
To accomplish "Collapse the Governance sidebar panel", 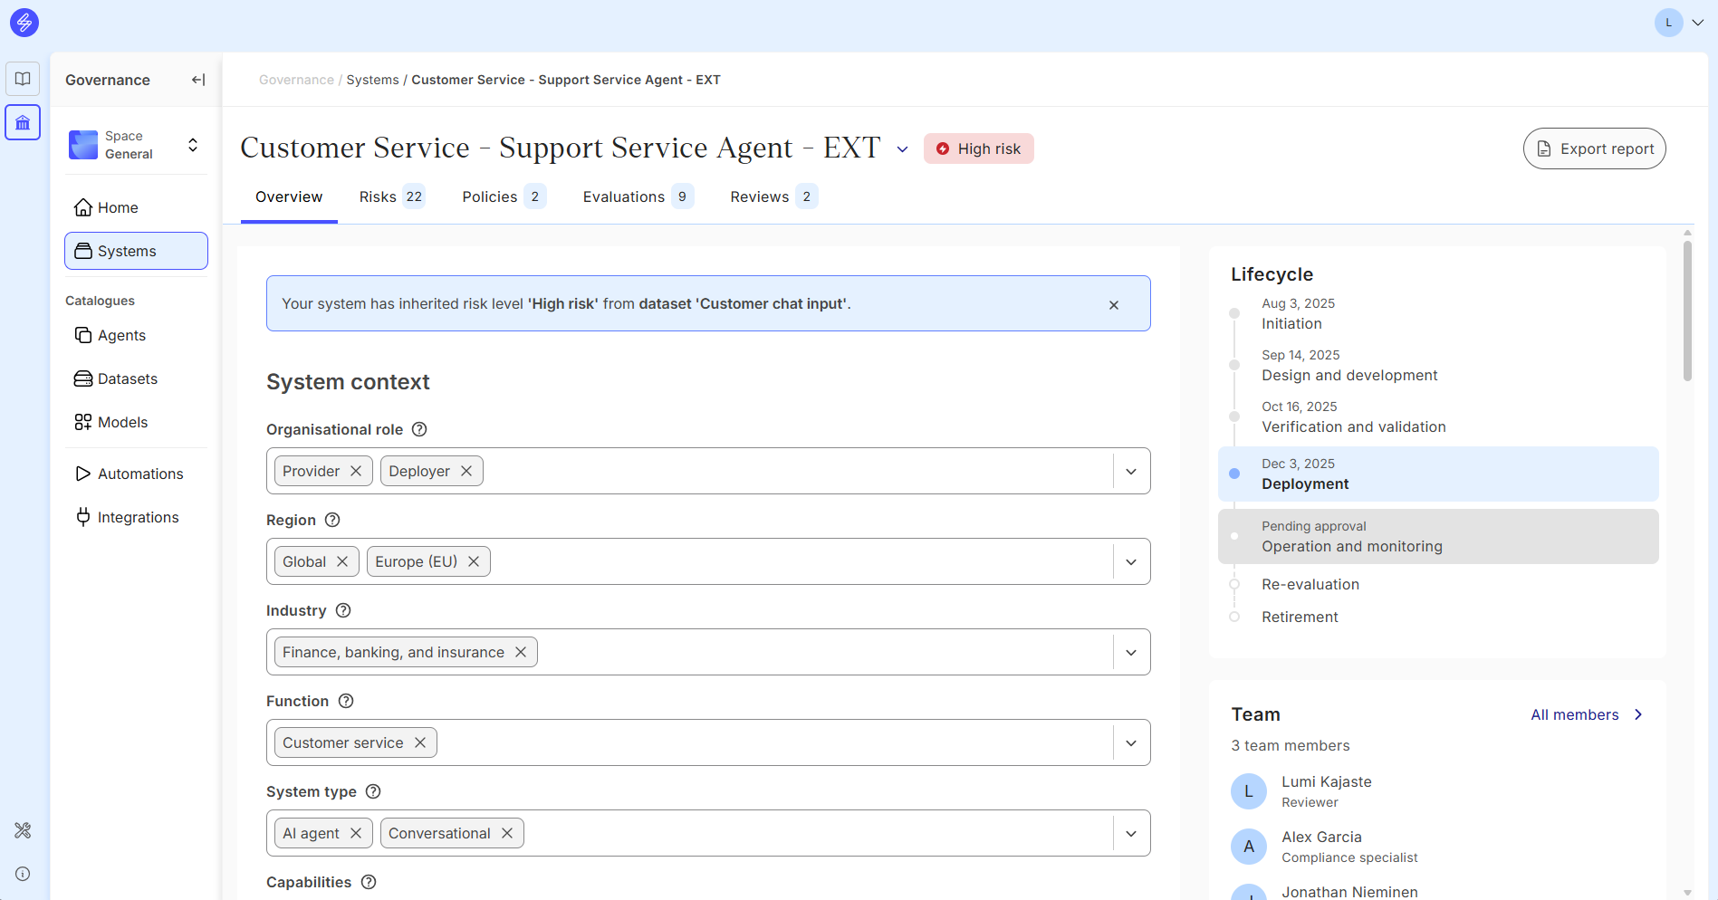I will click(x=198, y=80).
